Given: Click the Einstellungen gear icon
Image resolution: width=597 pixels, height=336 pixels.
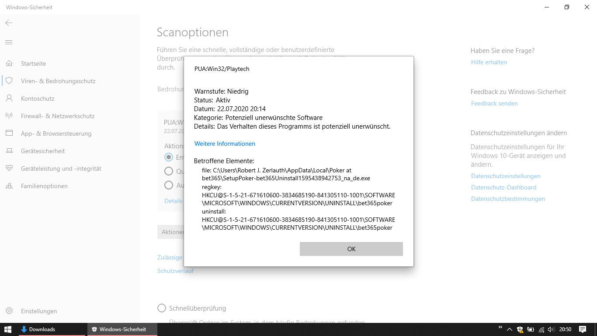Looking at the screenshot, I should tap(9, 311).
